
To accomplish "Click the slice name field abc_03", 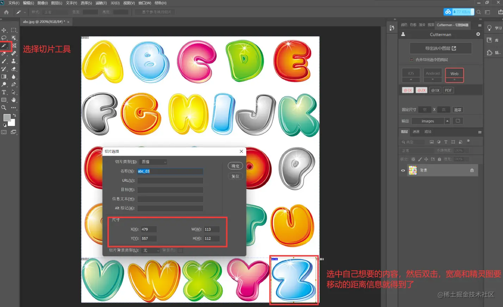I will pos(170,171).
